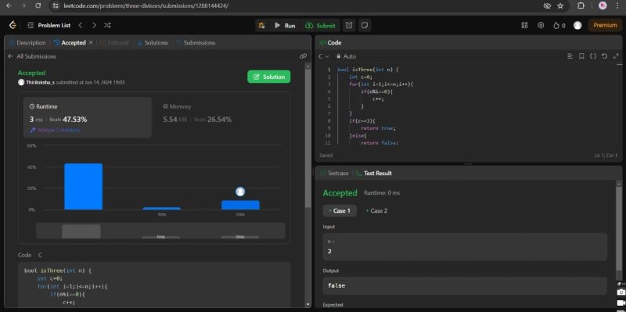Open the sticky notes icon
Screen dimensions: 626x312
point(364,25)
